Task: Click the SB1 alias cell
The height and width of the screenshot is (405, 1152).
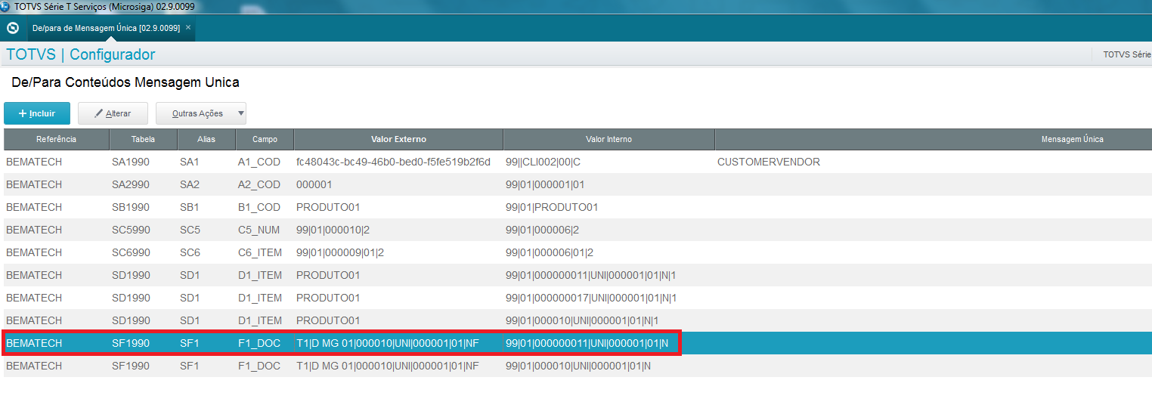Action: click(206, 207)
